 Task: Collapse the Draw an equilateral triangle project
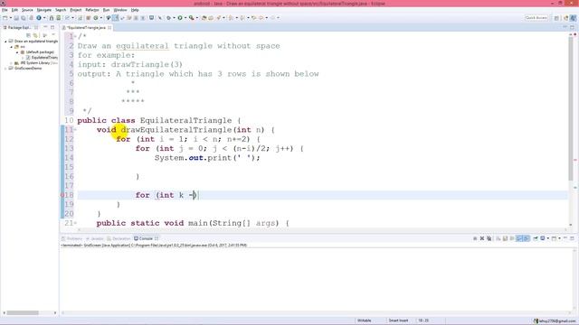(x=5, y=42)
